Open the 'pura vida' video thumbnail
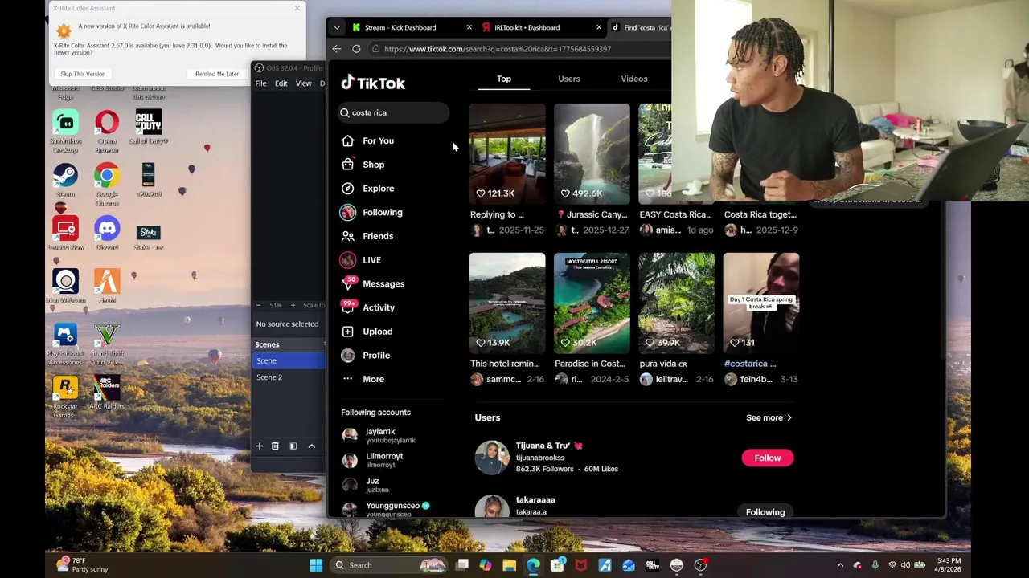The image size is (1029, 578). [677, 303]
